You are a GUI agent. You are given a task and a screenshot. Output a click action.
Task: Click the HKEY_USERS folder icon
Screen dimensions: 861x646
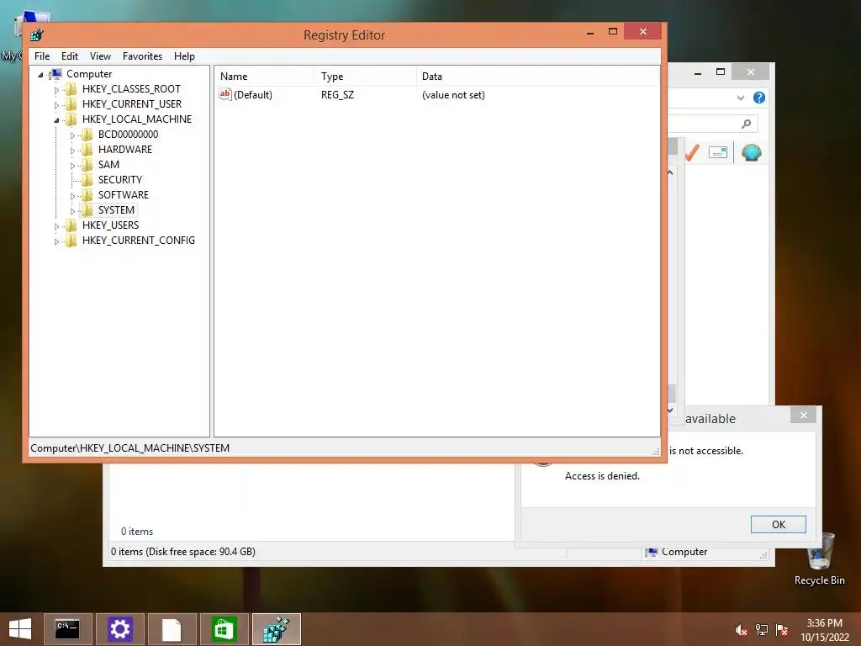pos(71,225)
